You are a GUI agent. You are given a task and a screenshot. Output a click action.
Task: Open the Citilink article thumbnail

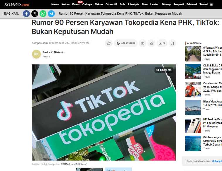coord(193,72)
